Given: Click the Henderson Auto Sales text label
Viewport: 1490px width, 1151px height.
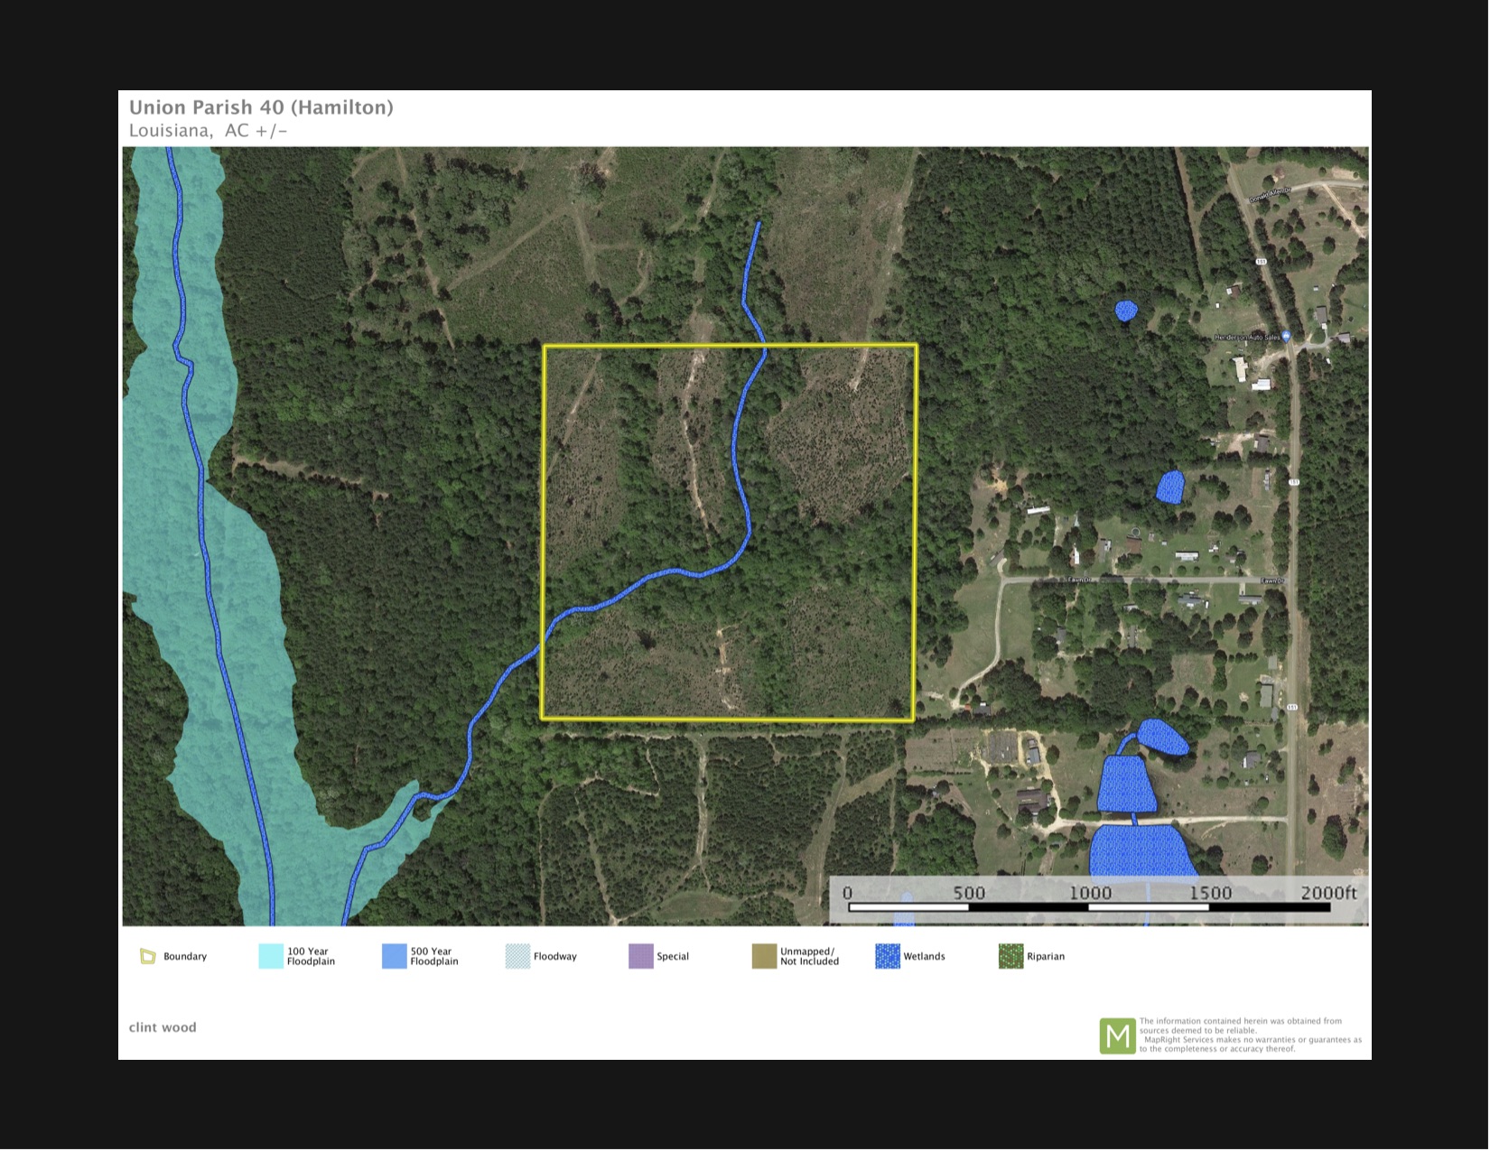Looking at the screenshot, I should point(1246,338).
